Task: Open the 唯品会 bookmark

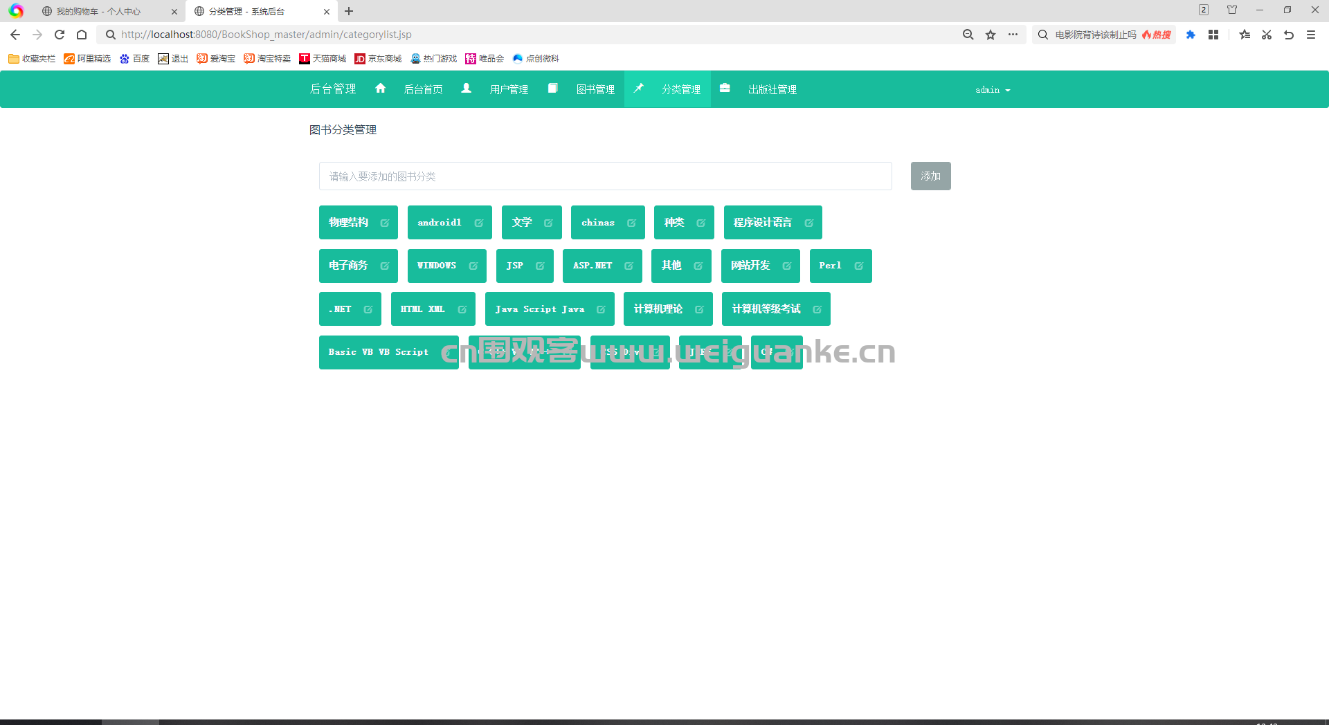Action: point(485,59)
